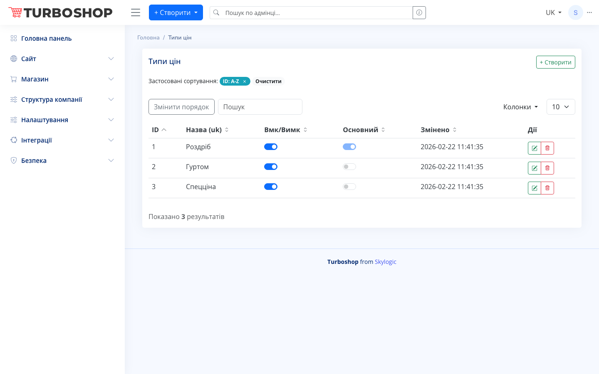Open the blue Створити dropdown button
This screenshot has width=599, height=374.
176,12
